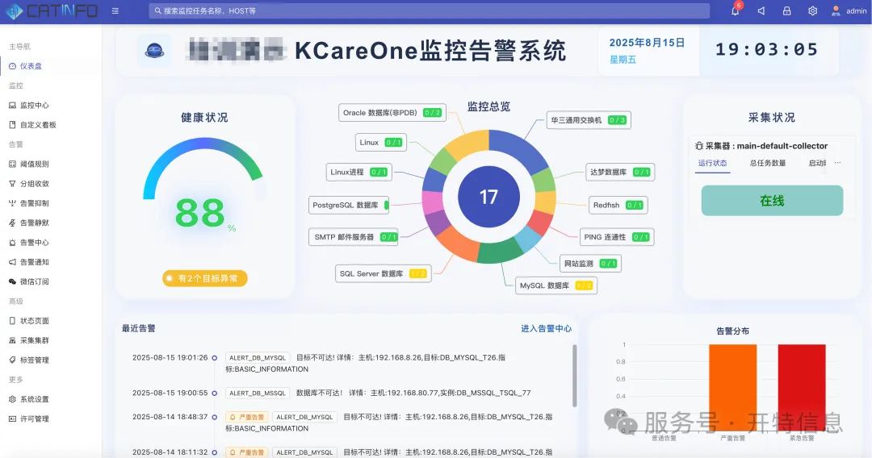Open settings via the header gear icon
872x458 pixels.
coord(812,11)
